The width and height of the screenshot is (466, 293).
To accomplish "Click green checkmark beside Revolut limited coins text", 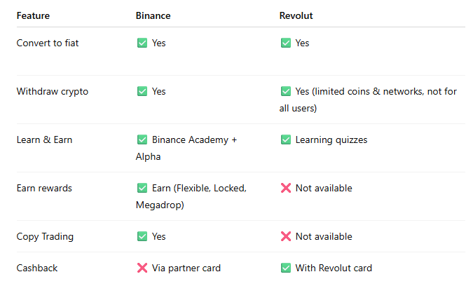I will point(285,92).
